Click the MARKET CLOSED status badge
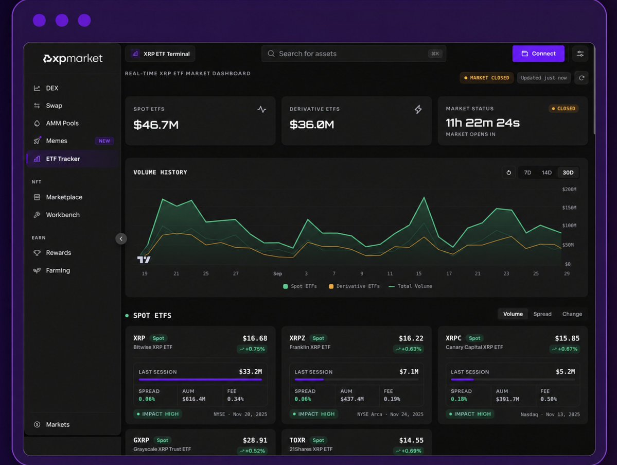617x465 pixels. 486,78
